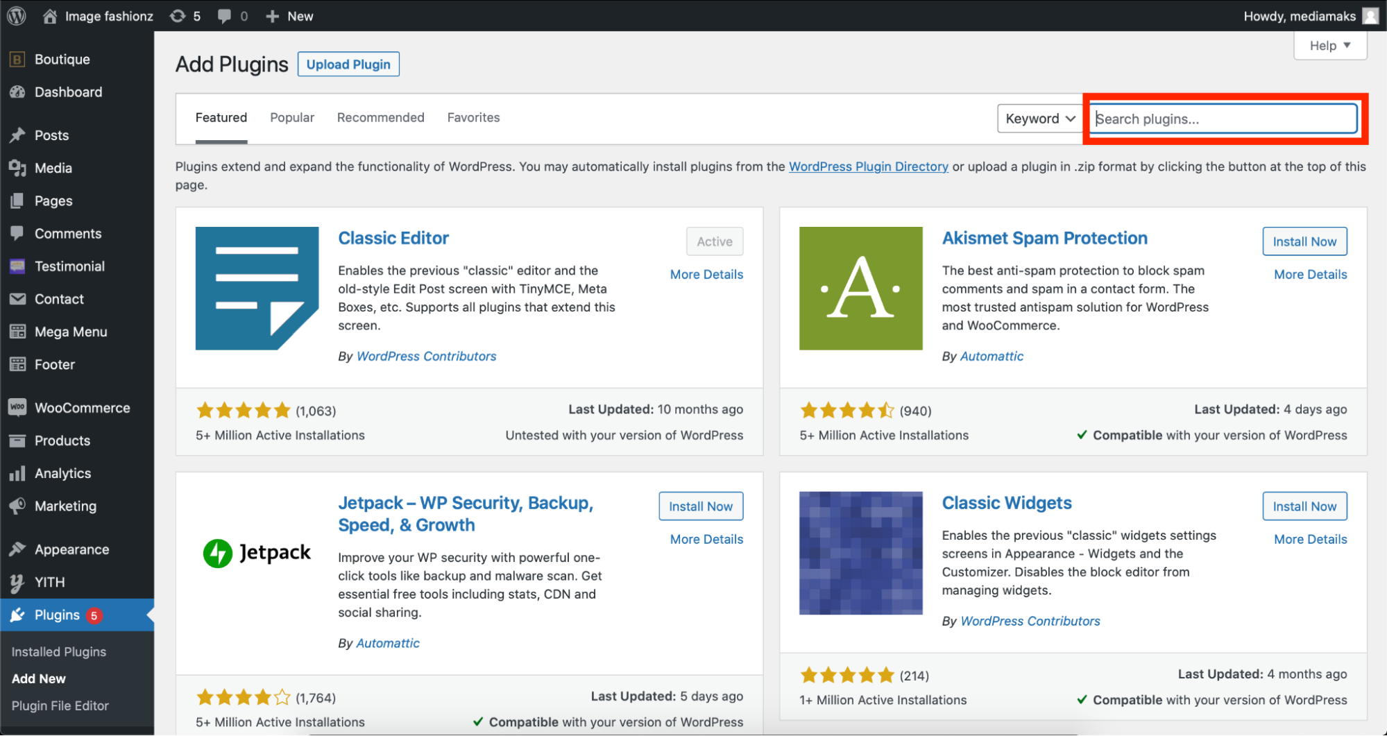Click the Akismet Spam Protection title
Image resolution: width=1387 pixels, height=736 pixels.
coord(1044,238)
